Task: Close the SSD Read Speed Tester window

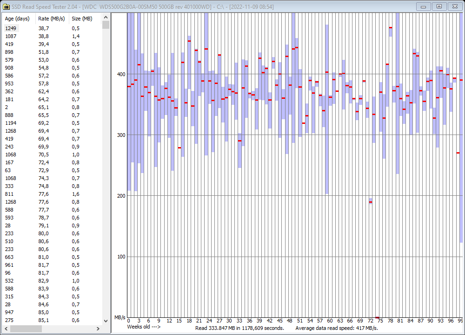Action: click(x=455, y=6)
